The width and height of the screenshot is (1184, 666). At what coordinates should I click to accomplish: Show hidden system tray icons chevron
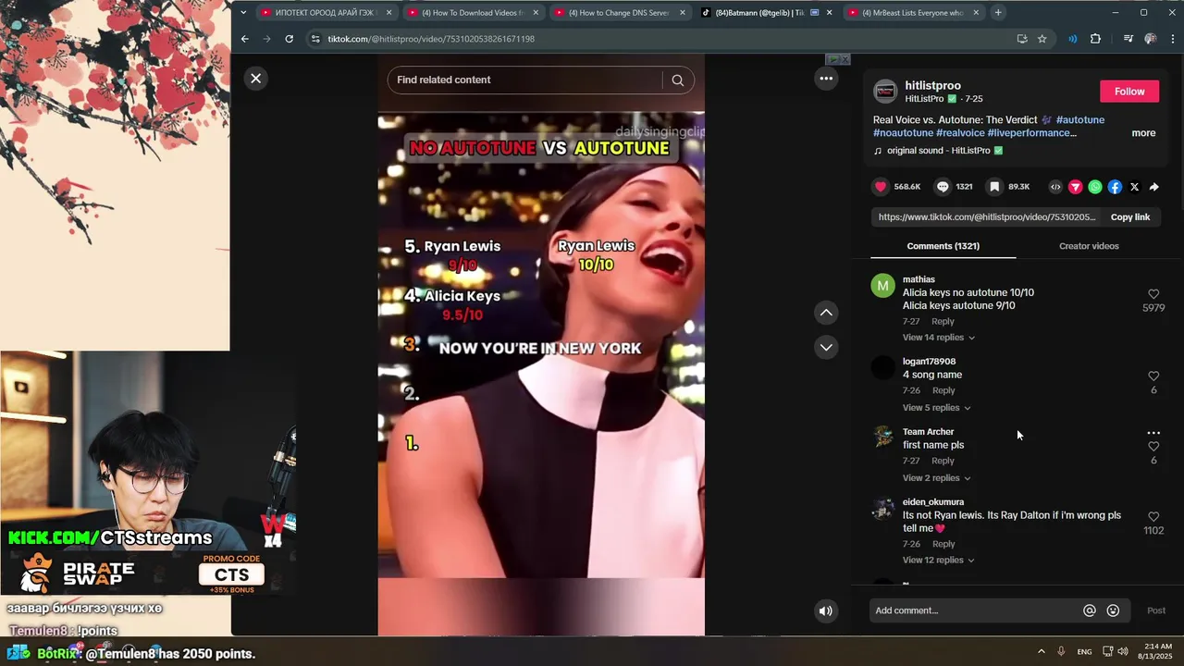pyautogui.click(x=1042, y=651)
